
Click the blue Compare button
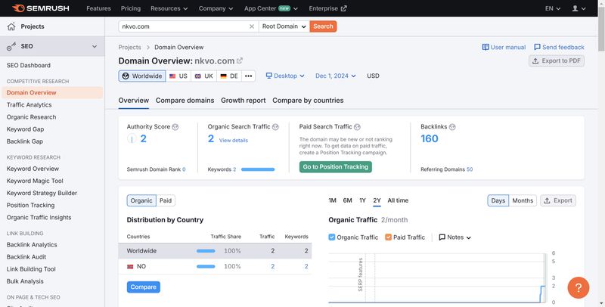pyautogui.click(x=143, y=287)
